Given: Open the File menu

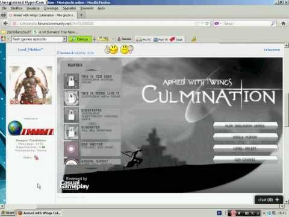Looking at the screenshot, I should coord(4,8).
